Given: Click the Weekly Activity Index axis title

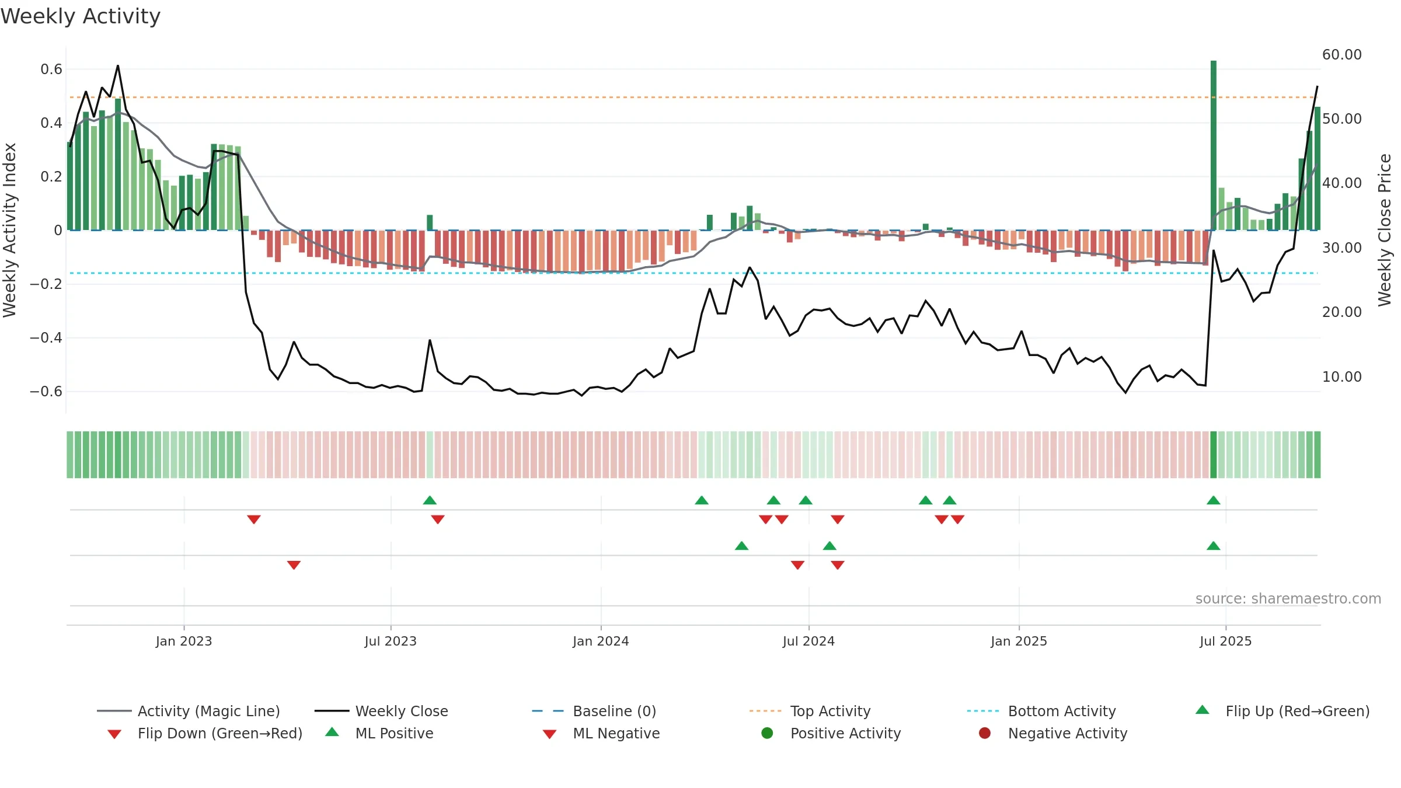Looking at the screenshot, I should tap(10, 230).
